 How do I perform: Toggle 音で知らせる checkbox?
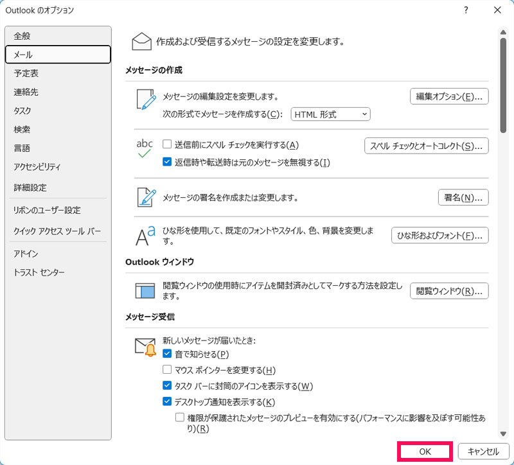pos(167,353)
